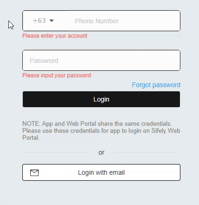Screen dimensions: 199x205
Task: Click the 'Please enter your account' error message
Action: [x=55, y=36]
